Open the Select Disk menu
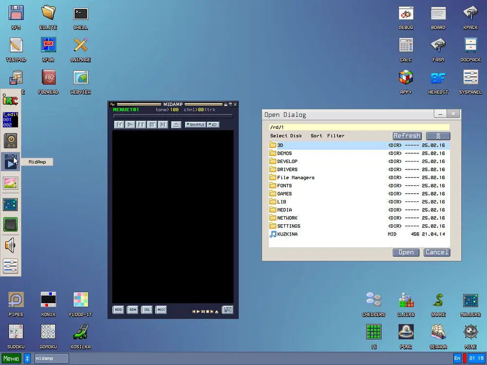This screenshot has height=365, width=487. click(286, 136)
